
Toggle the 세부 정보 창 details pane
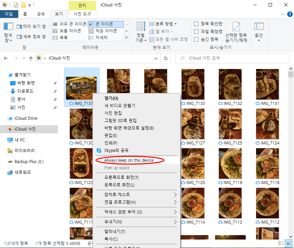point(31,37)
